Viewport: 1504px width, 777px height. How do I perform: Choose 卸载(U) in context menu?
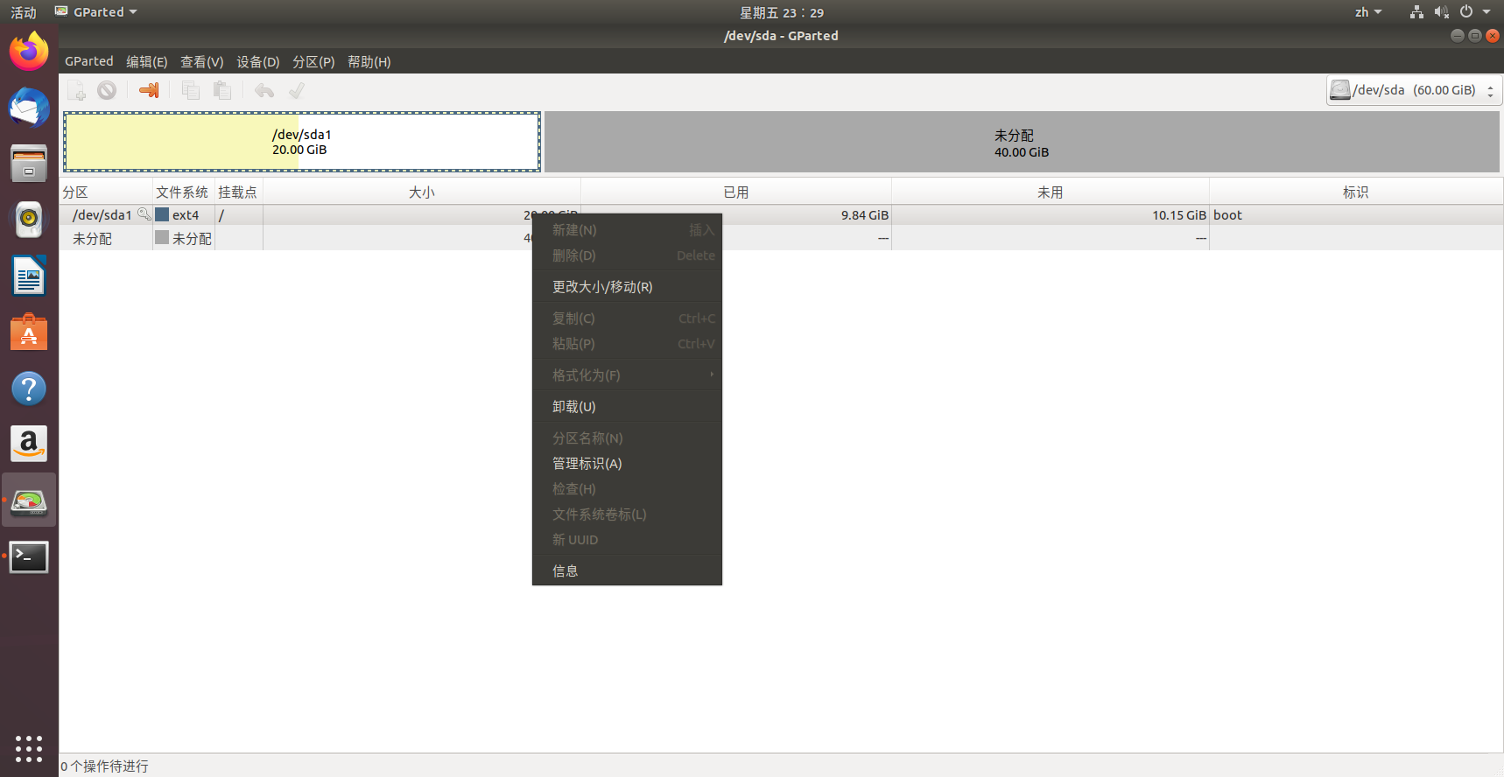point(627,406)
